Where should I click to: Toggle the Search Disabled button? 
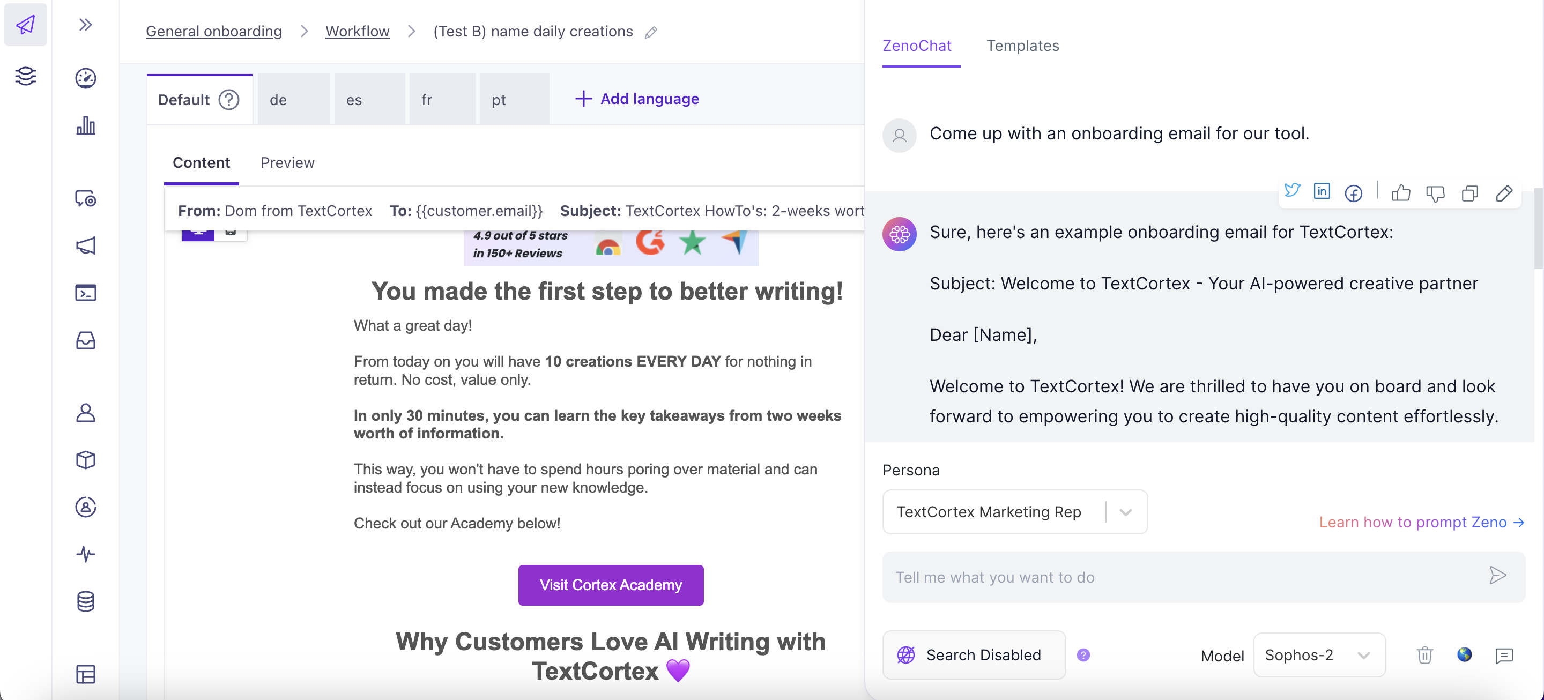974,654
